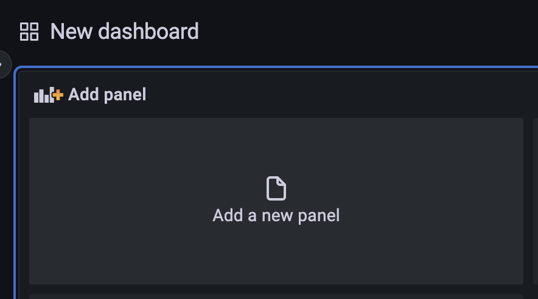Expand the side menu with the chevron

1,64
